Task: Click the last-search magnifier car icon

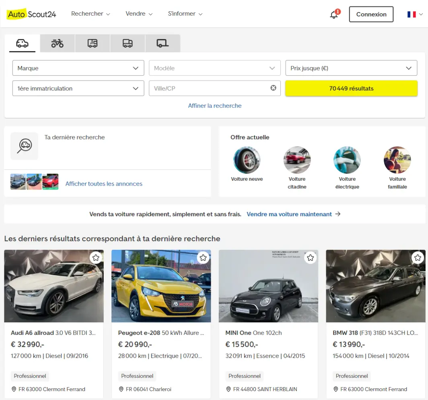Action: point(24,146)
